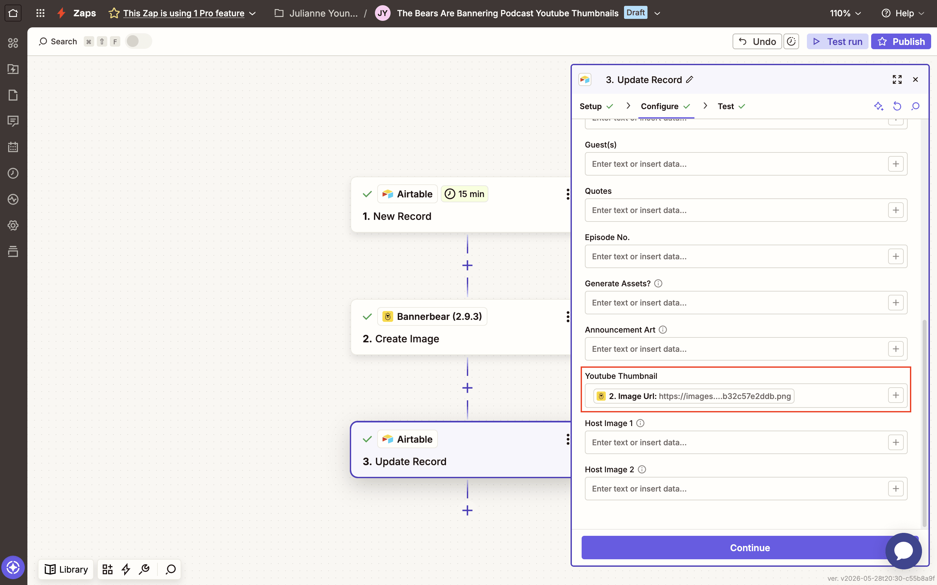Click Test run button
937x585 pixels.
[837, 41]
